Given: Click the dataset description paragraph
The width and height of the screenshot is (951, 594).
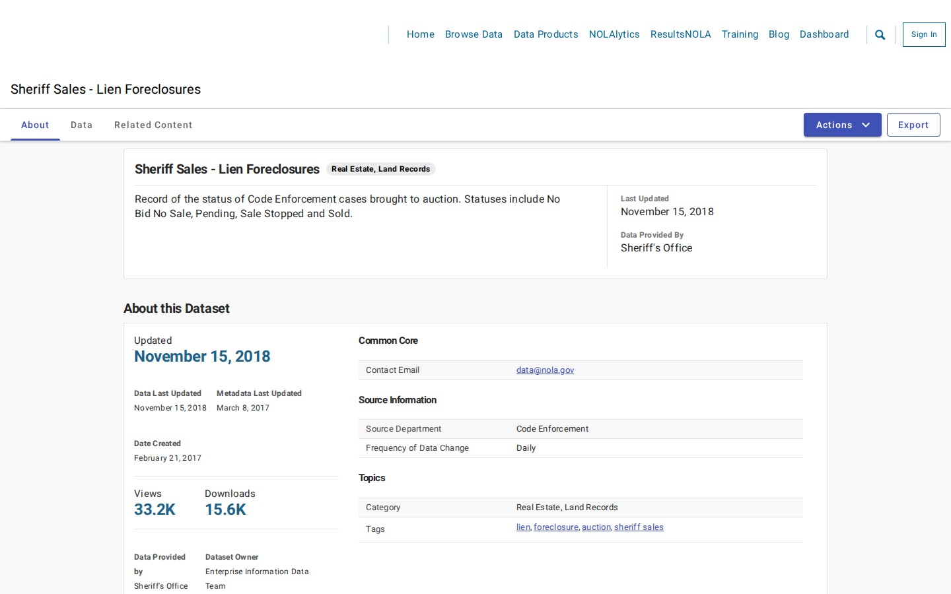Looking at the screenshot, I should [347, 207].
